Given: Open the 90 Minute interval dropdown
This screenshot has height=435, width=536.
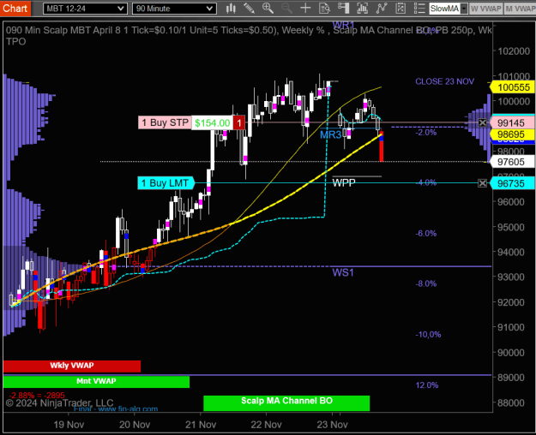Looking at the screenshot, I should click(174, 9).
